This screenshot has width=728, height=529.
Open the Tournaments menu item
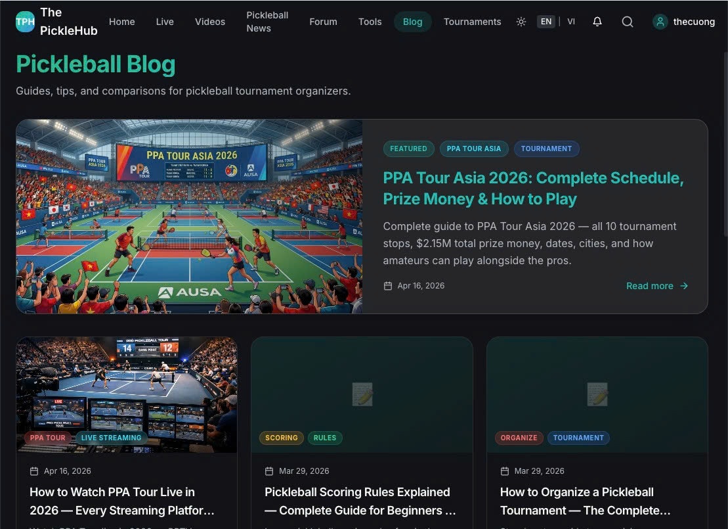point(472,22)
